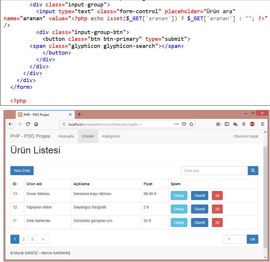Select Anasayfa in the navbar

click(x=66, y=136)
